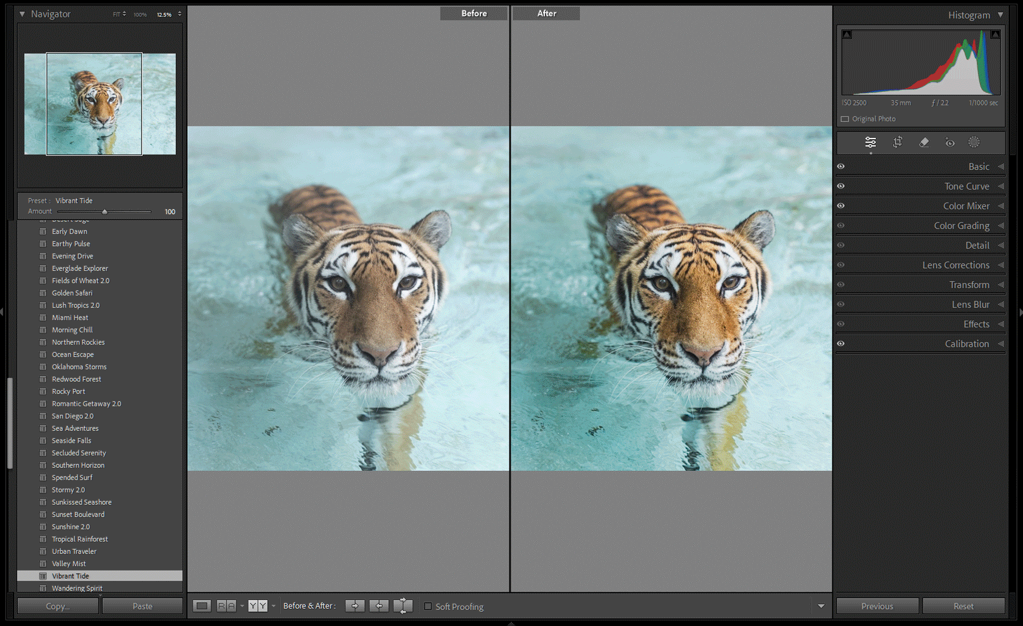
Task: Select the Masking tool icon
Action: 974,142
